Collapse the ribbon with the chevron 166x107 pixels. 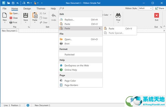pos(164,26)
